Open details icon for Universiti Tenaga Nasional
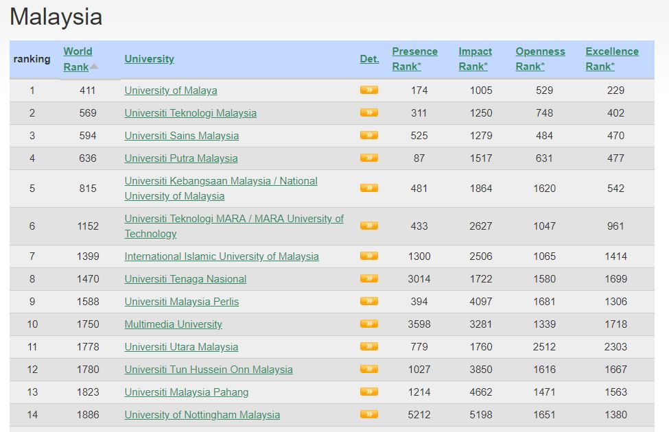 (369, 278)
